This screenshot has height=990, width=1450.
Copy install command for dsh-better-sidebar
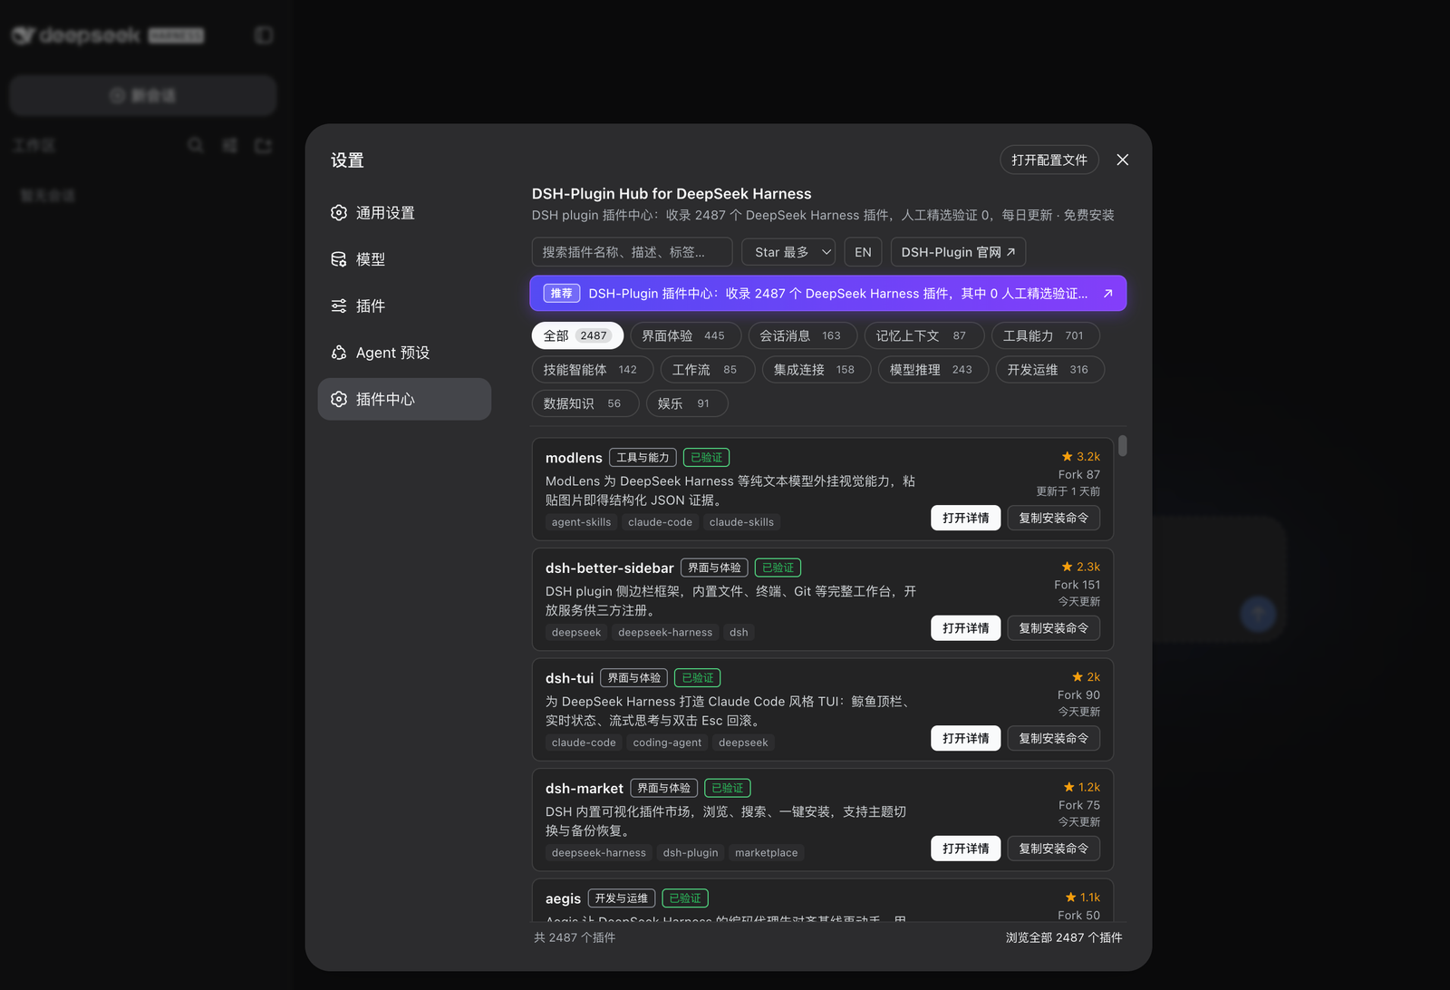(x=1053, y=628)
